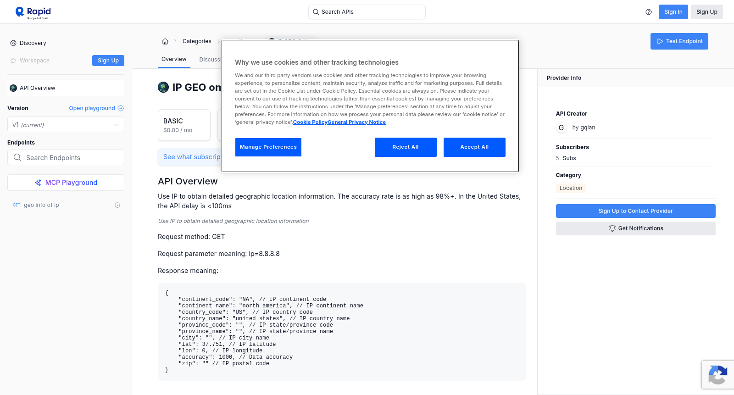Open the Discovery sidebar item
734x395 pixels.
pos(33,43)
